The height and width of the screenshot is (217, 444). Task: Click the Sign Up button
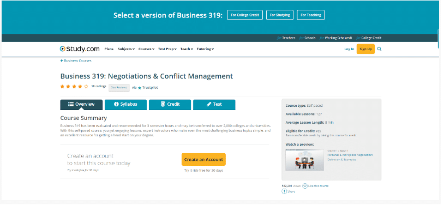pyautogui.click(x=365, y=49)
